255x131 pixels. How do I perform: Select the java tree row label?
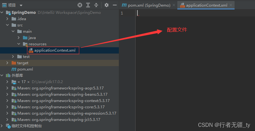(32, 38)
